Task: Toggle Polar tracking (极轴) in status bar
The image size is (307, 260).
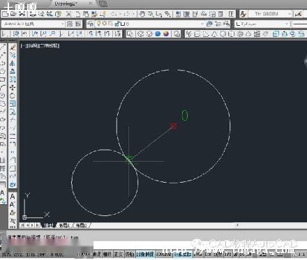Action: pos(130,254)
